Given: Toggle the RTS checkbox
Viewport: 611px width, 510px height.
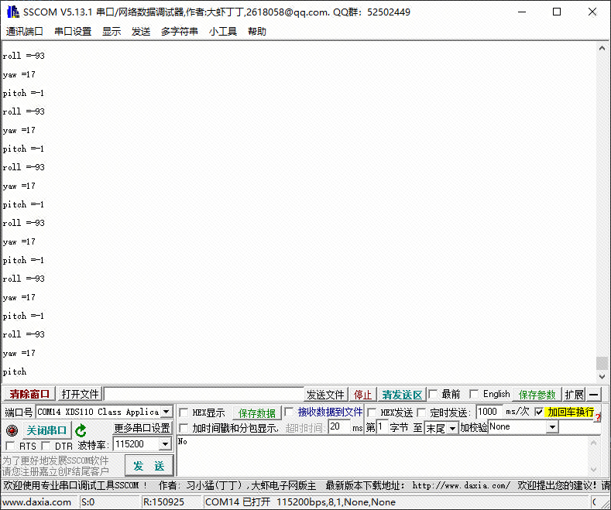Looking at the screenshot, I should [x=11, y=445].
